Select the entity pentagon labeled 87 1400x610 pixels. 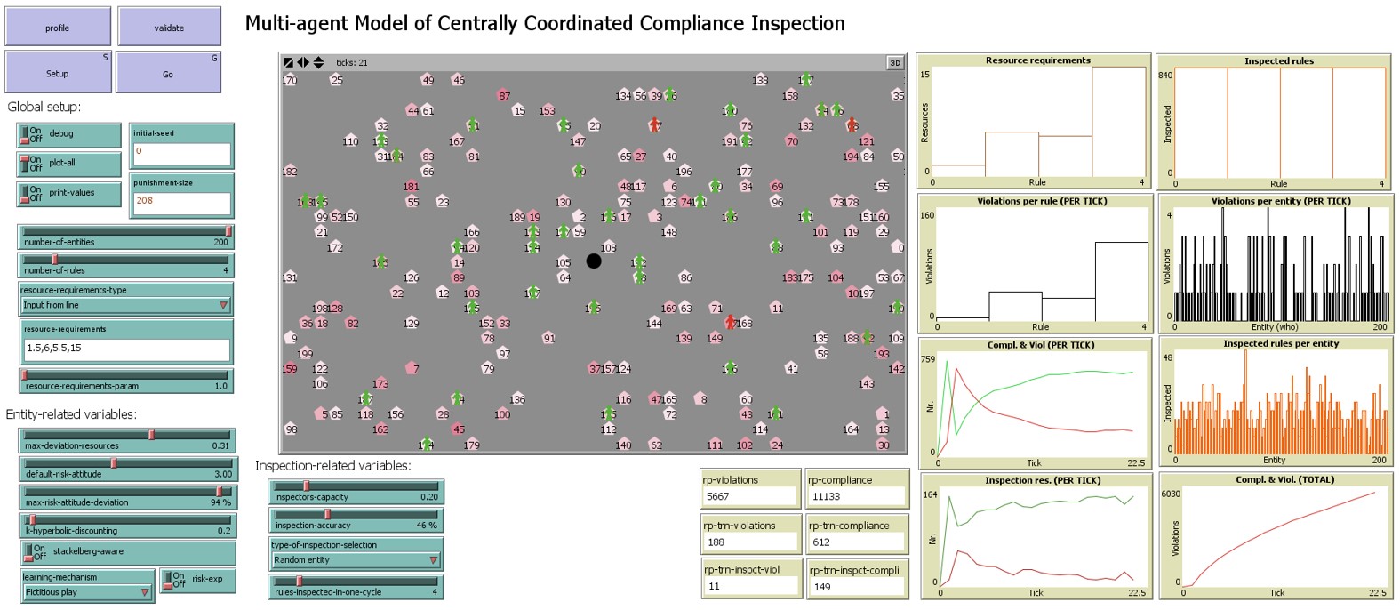point(504,95)
